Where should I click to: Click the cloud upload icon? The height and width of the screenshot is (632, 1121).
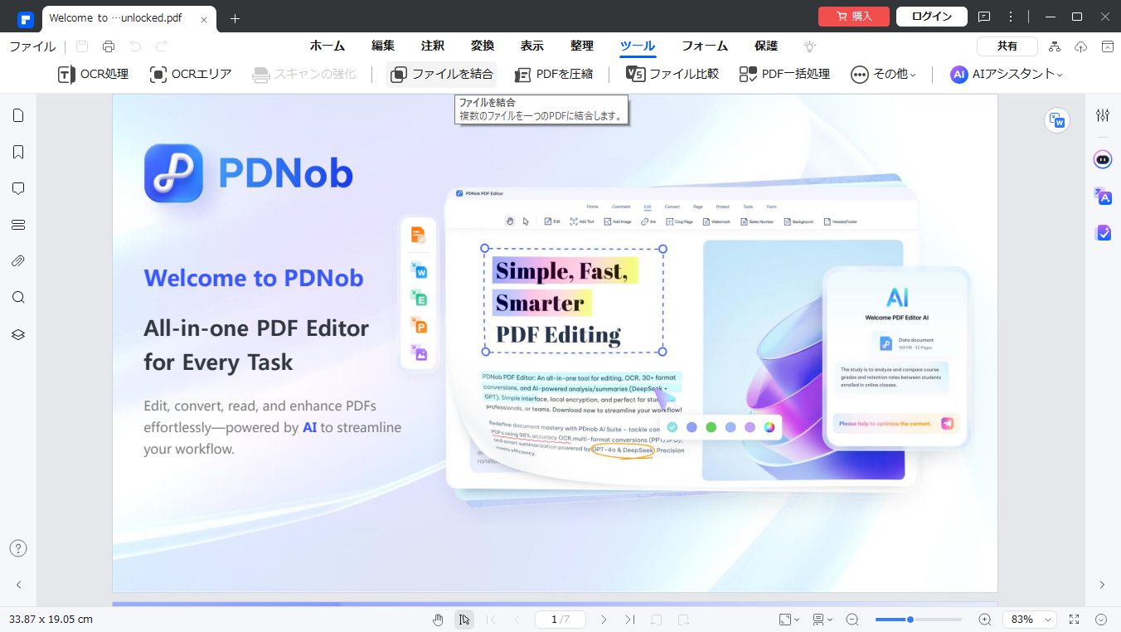1081,46
